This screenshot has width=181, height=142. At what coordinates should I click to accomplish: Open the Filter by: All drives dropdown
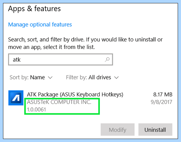[92, 77]
